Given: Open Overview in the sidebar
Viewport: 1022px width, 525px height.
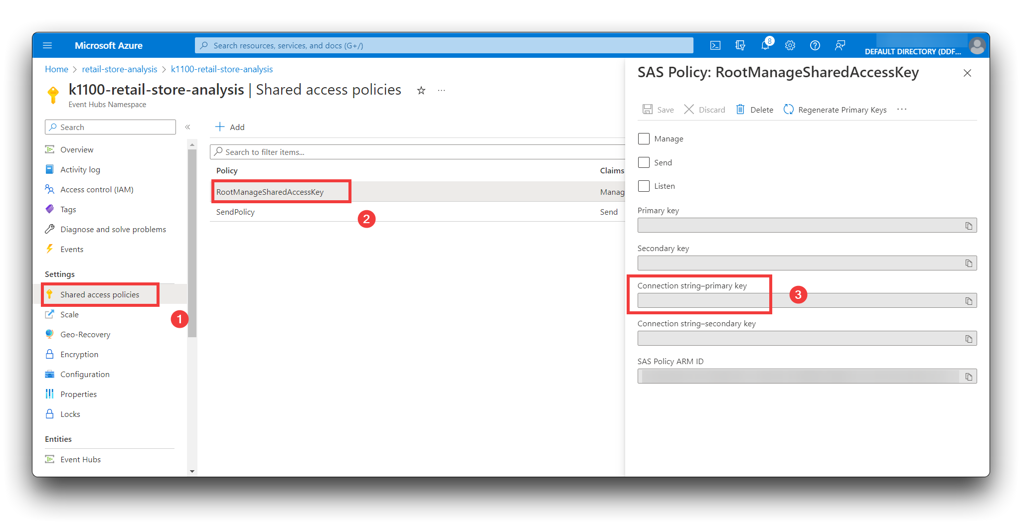Looking at the screenshot, I should coord(77,149).
